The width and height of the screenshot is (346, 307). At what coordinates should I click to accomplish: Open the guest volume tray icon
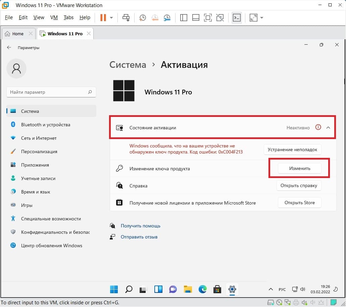point(303,289)
